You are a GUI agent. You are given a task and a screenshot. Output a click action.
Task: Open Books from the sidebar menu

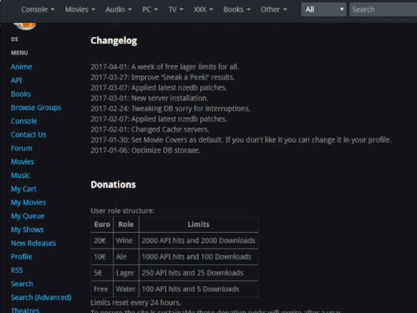21,94
